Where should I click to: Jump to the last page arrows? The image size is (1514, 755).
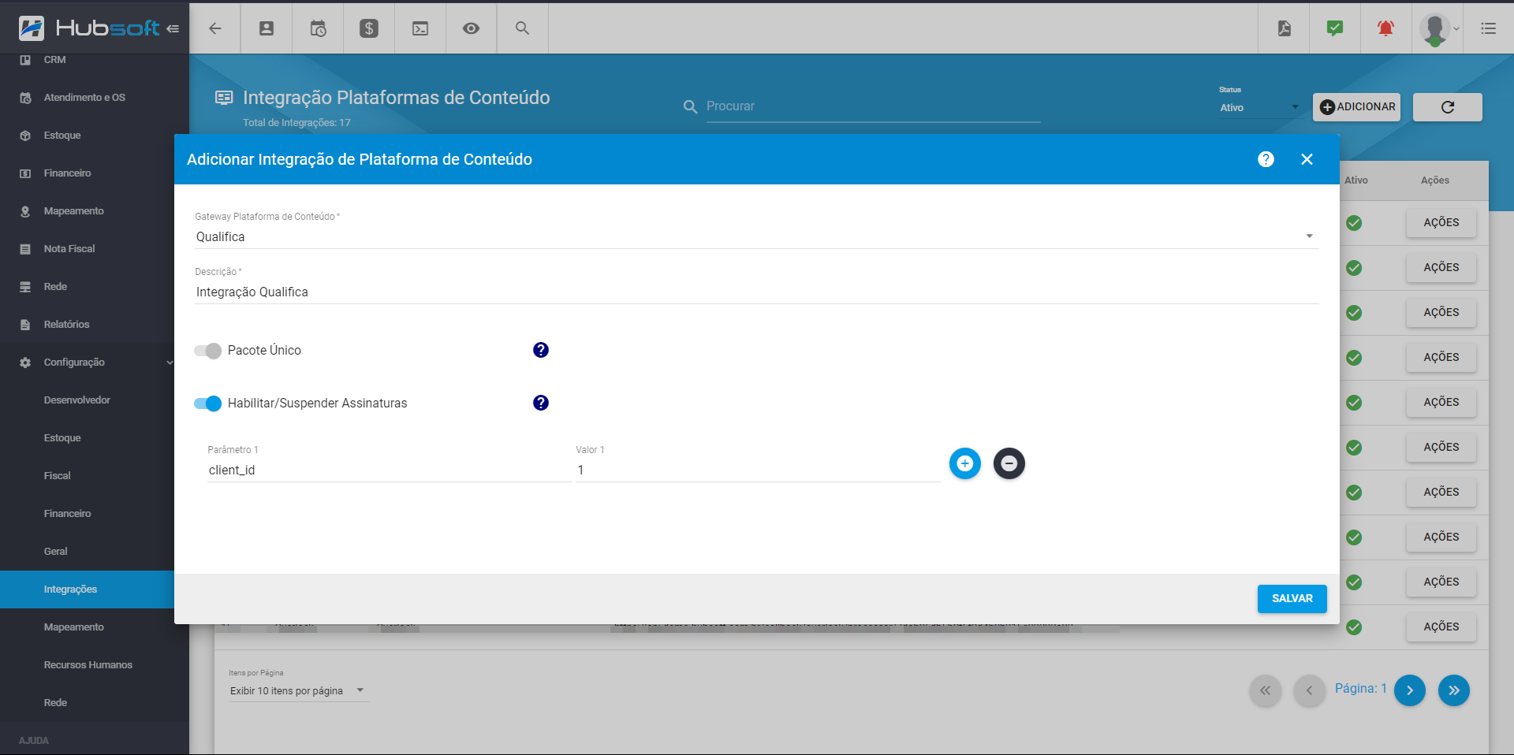[x=1454, y=690]
